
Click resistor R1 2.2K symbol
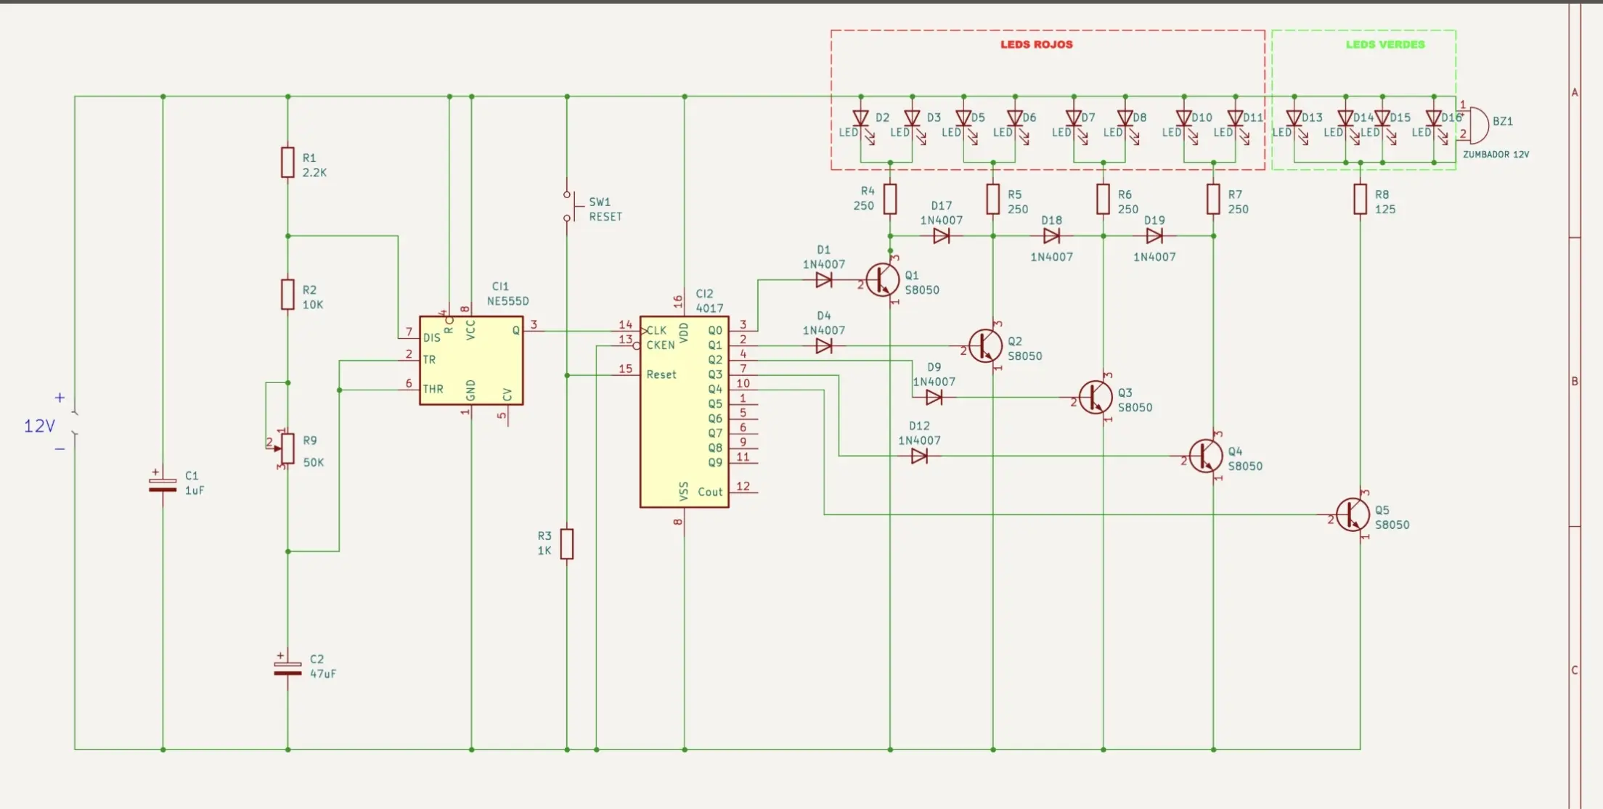[x=287, y=163]
